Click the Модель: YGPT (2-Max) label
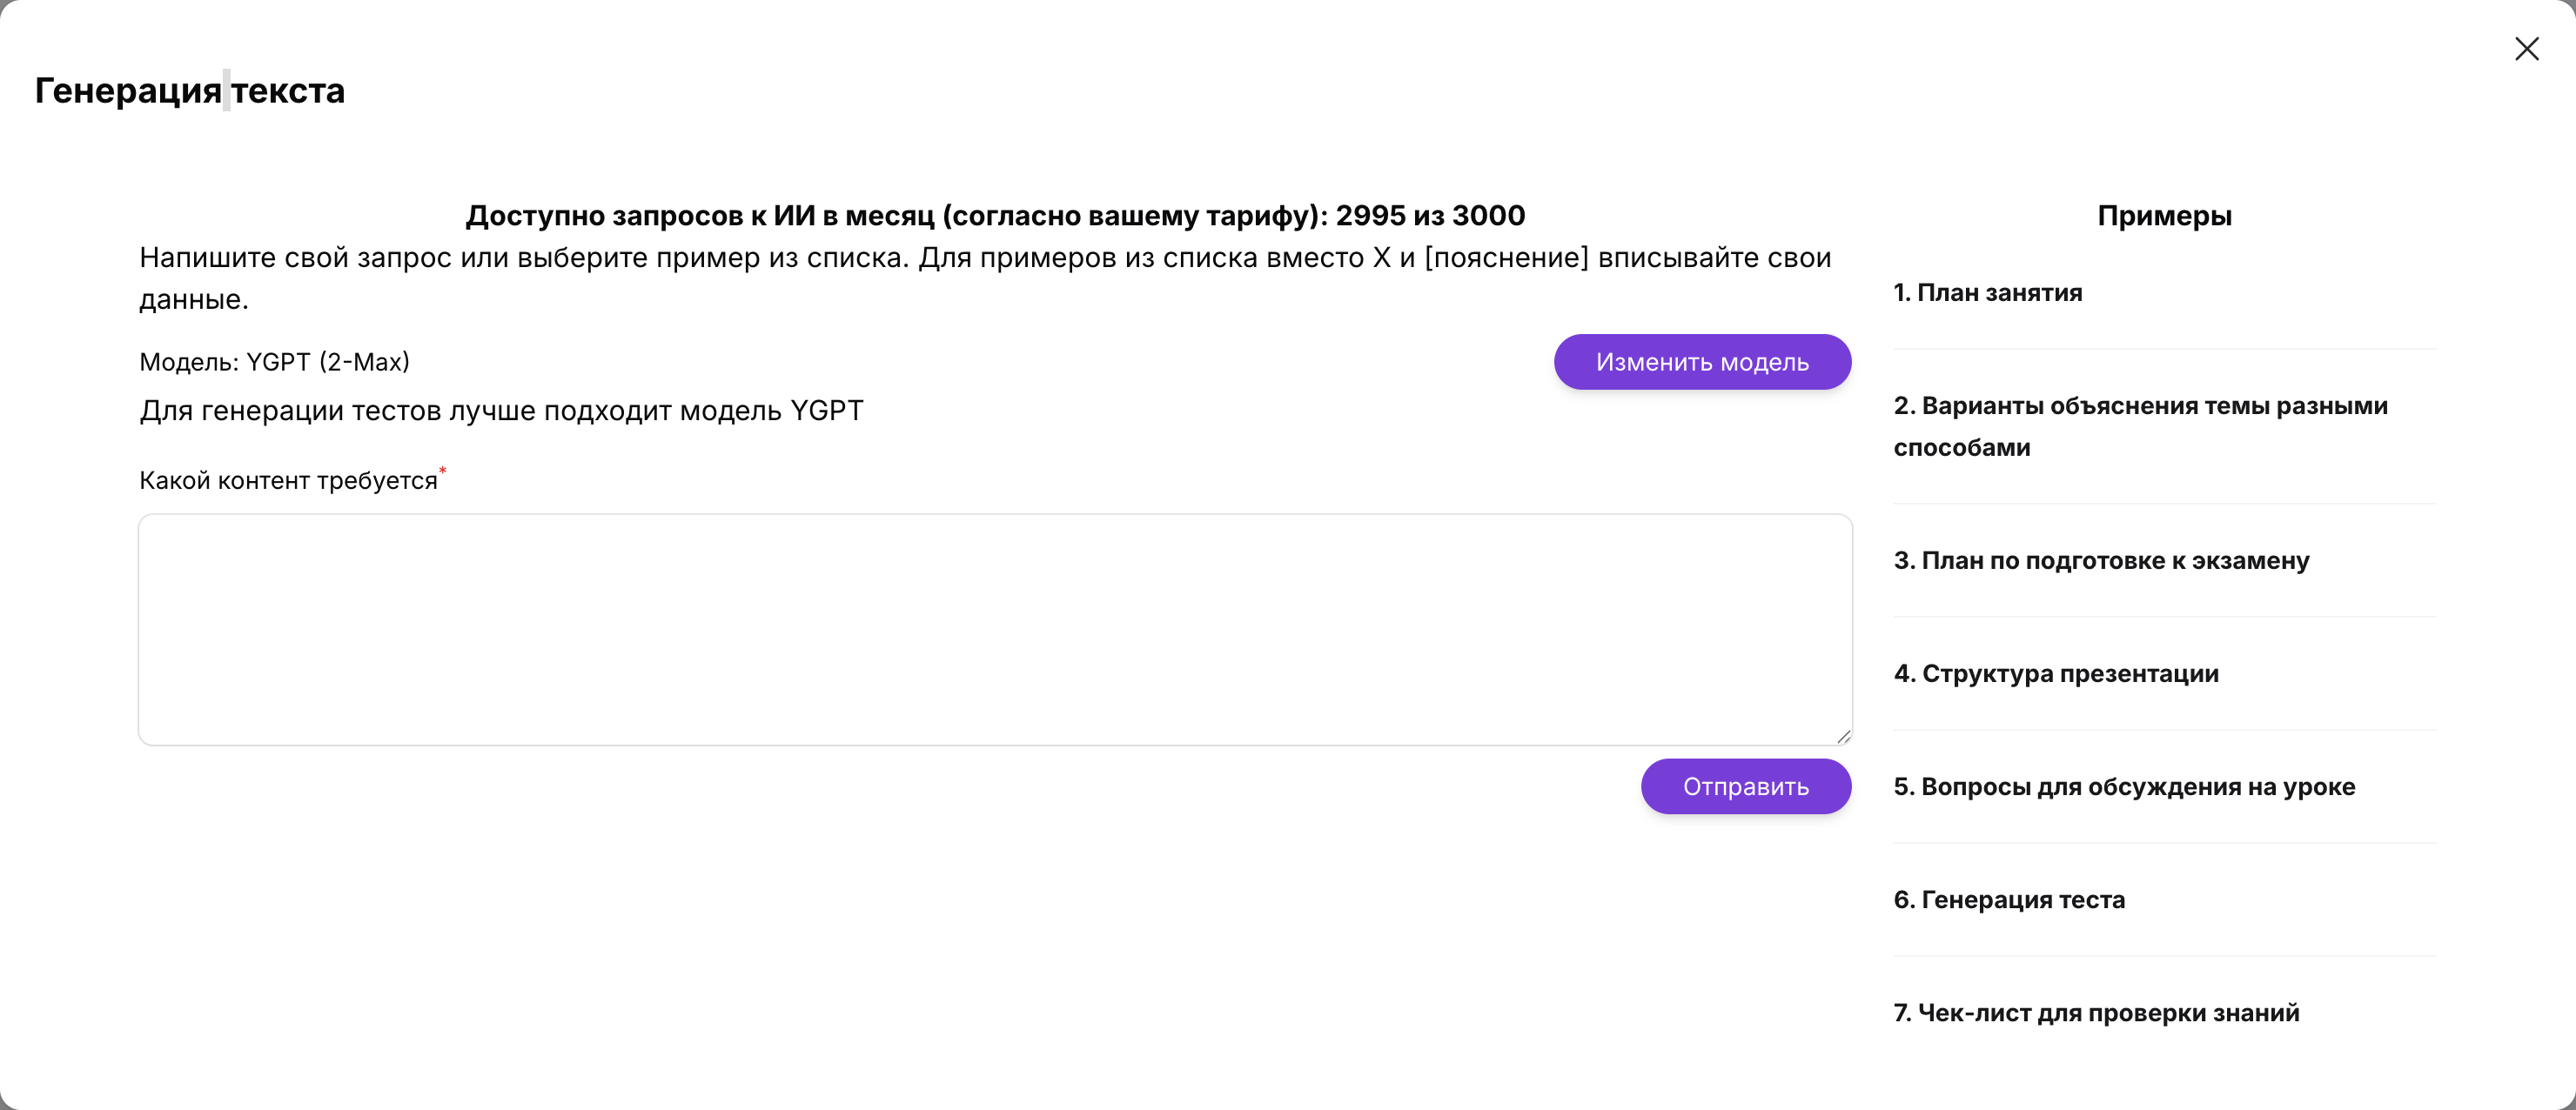The image size is (2576, 1110). (274, 362)
